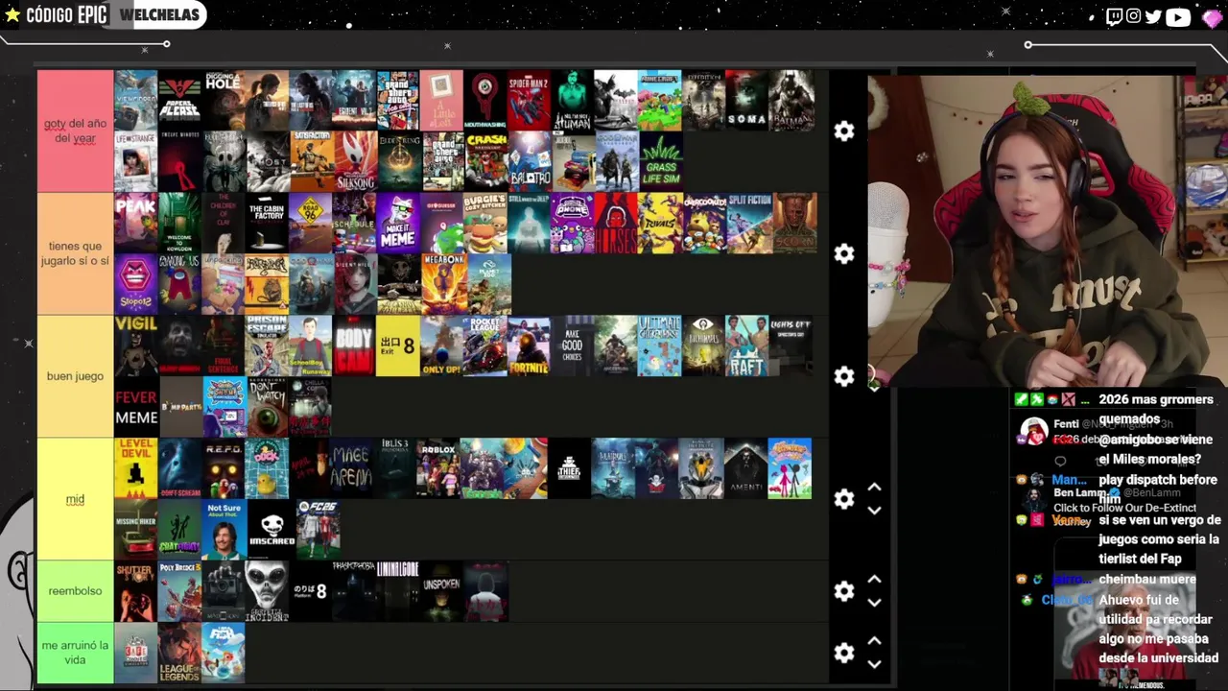Viewport: 1228px width, 691px height.
Task: Click Burgie's Cozy Kitchen tile
Action: (x=485, y=223)
